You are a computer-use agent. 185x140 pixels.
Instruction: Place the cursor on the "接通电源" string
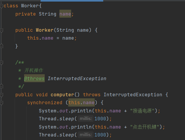143,111
